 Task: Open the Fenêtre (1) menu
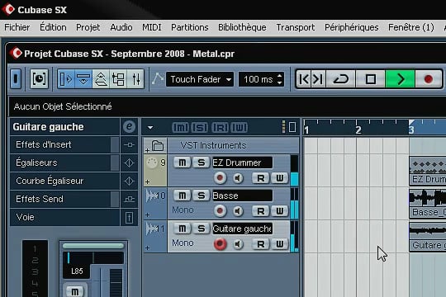pos(411,27)
